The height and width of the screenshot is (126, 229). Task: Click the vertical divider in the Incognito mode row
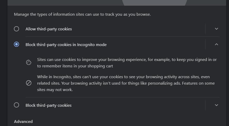[205, 44]
